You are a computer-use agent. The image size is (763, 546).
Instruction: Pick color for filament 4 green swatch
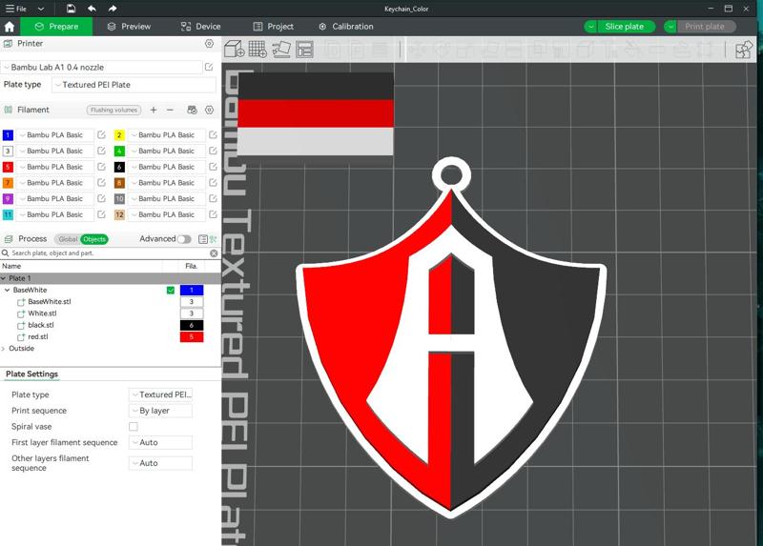click(x=119, y=152)
